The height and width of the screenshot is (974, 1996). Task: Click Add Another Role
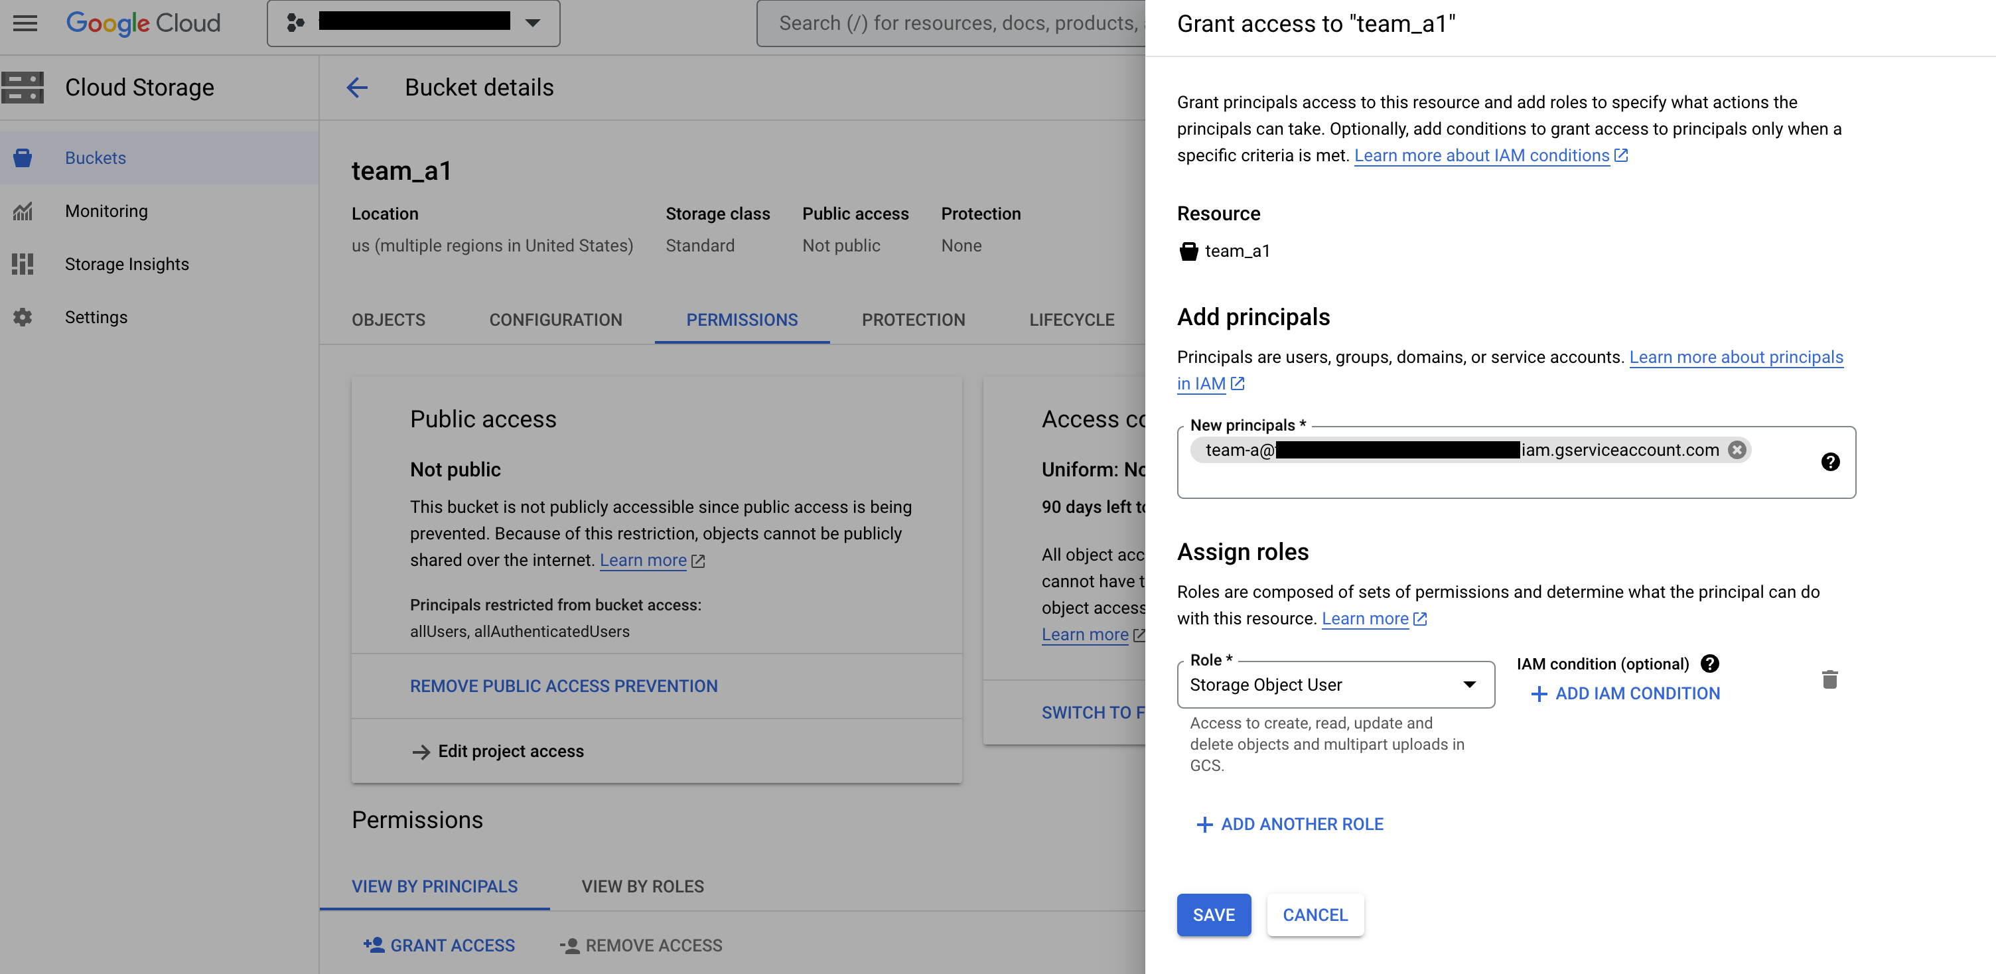click(1291, 825)
